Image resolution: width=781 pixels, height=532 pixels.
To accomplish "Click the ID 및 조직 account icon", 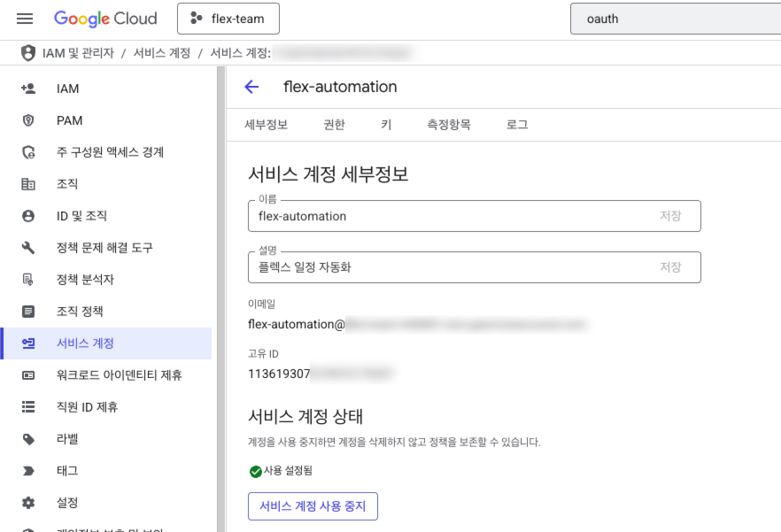I will (28, 216).
